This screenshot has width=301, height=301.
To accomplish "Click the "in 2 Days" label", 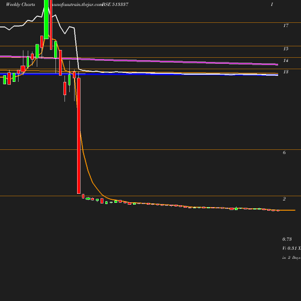I will click(x=291, y=258).
